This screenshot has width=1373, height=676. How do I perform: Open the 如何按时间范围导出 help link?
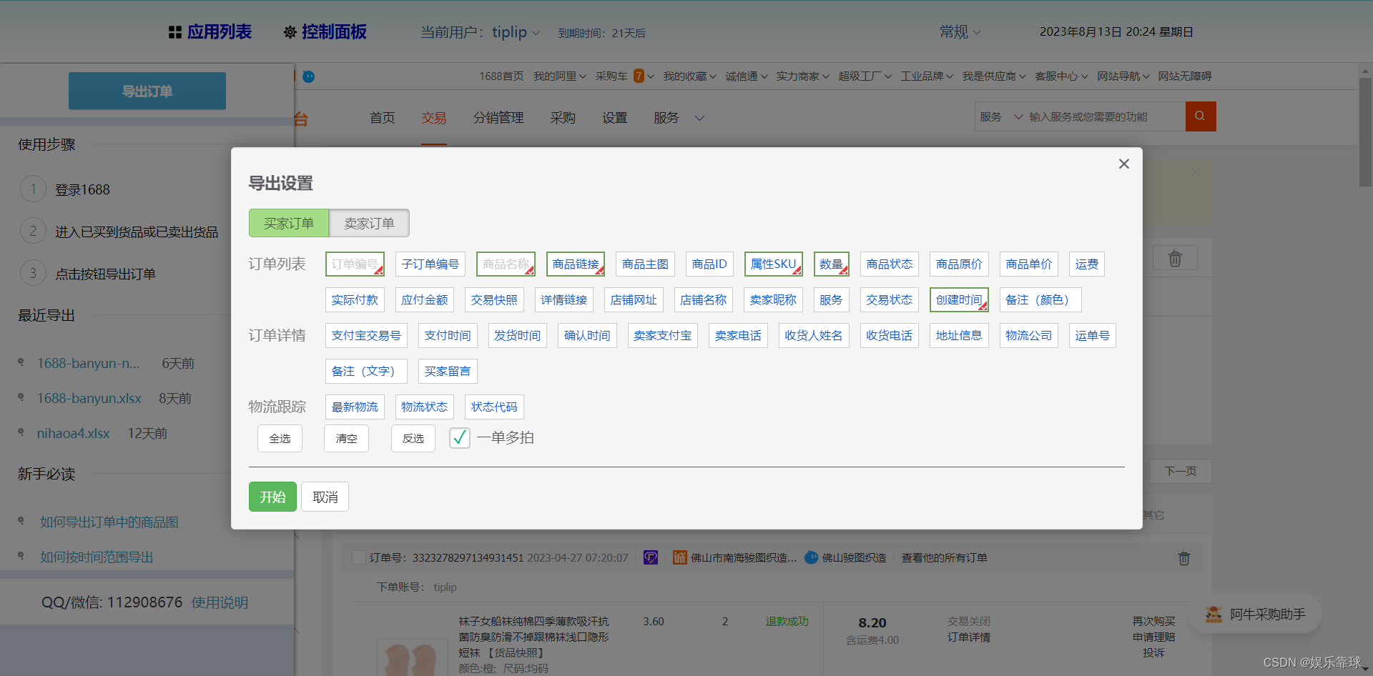pos(97,556)
